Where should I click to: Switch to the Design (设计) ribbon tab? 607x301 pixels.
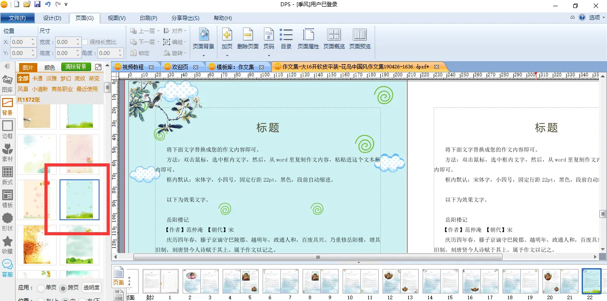[52, 18]
